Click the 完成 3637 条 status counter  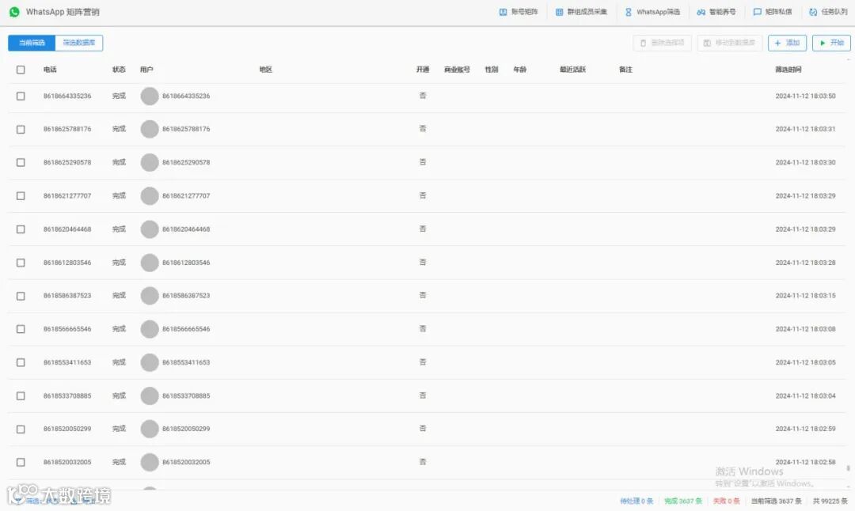(x=683, y=502)
